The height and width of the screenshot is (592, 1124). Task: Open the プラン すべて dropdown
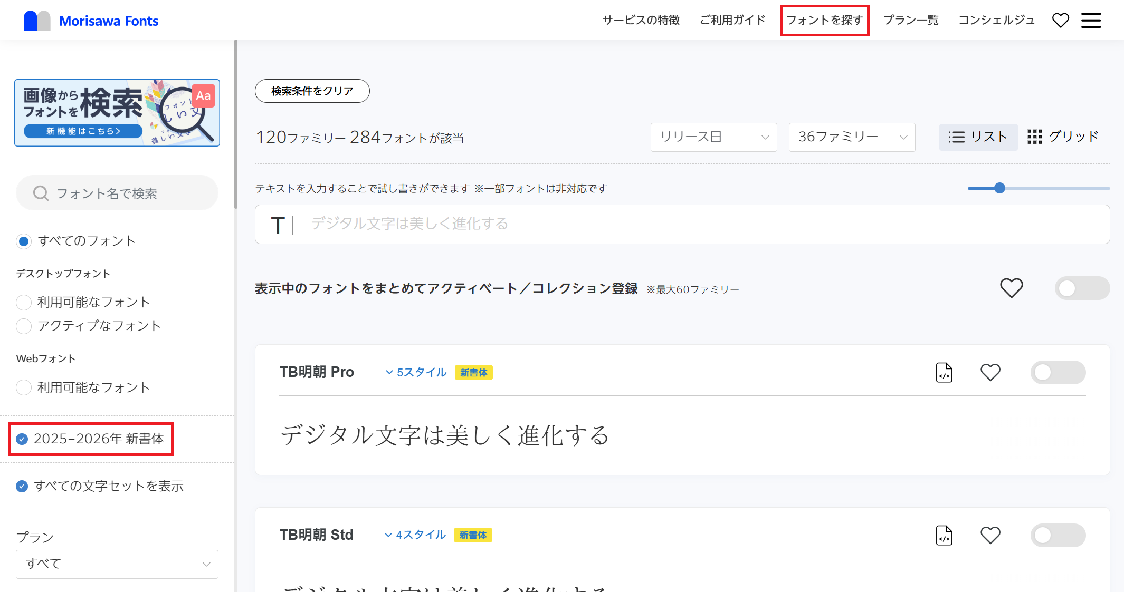117,564
